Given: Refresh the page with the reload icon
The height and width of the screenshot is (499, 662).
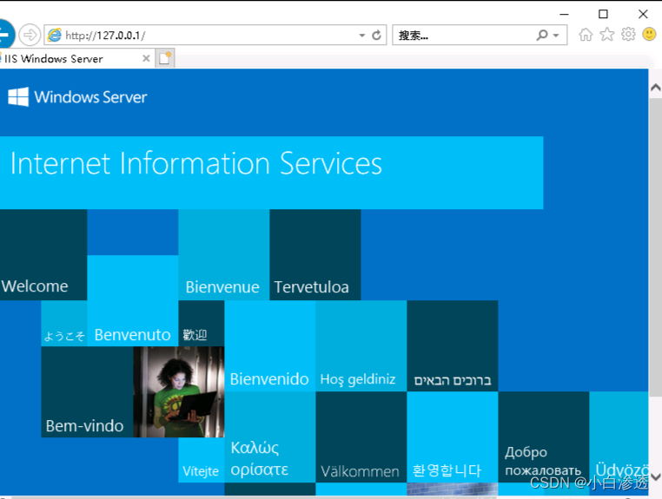Looking at the screenshot, I should click(376, 35).
